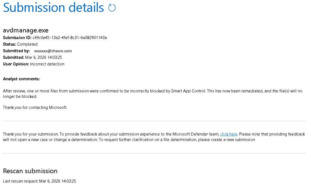Click the refresh icon beside Submission details
The height and width of the screenshot is (185, 311).
click(x=112, y=8)
